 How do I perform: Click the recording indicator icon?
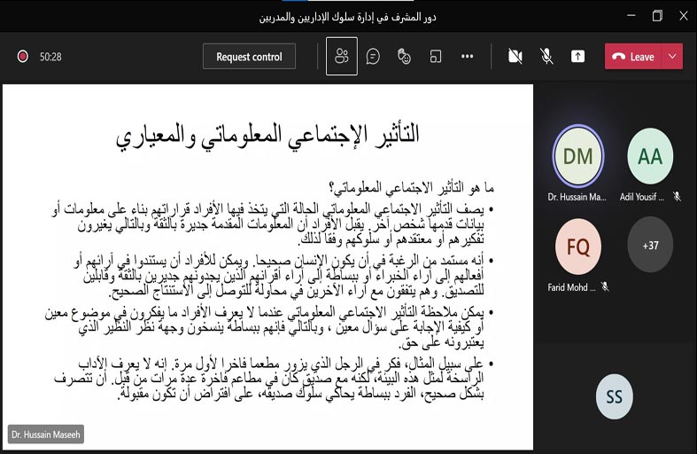tap(22, 57)
